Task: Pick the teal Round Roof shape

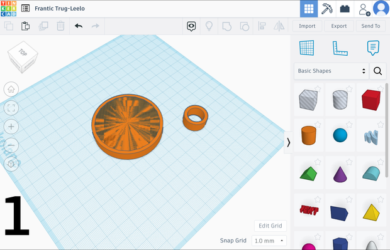Action: click(371, 174)
